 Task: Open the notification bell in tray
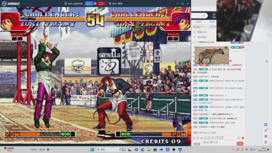tap(268, 150)
